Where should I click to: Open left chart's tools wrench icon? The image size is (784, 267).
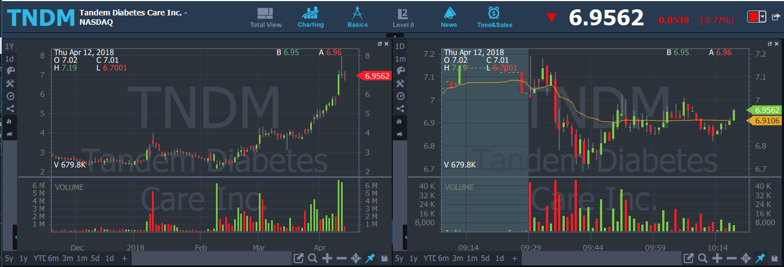[x=10, y=83]
